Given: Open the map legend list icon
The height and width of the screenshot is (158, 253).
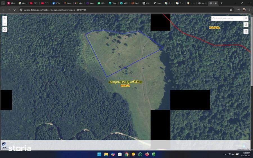Looking at the screenshot, I should point(246,31).
